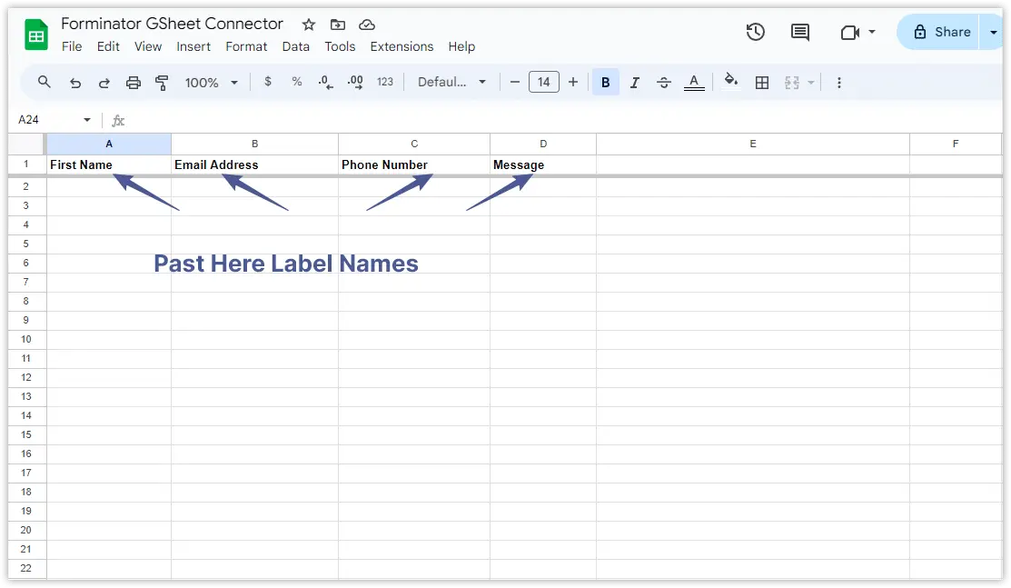This screenshot has height=588, width=1011.
Task: Open the 100% zoom dropdown
Action: pyautogui.click(x=212, y=83)
